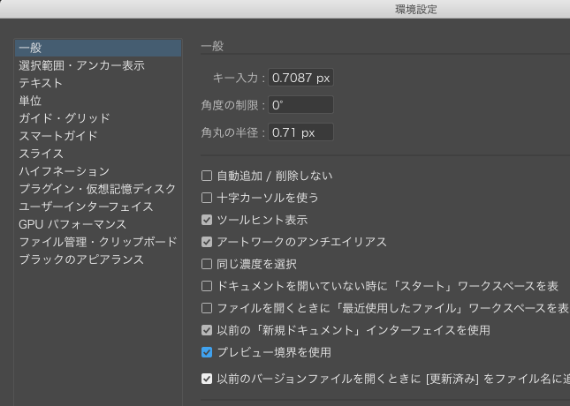Image resolution: width=570 pixels, height=406 pixels.
Task: Open the スライス preferences
Action: (x=98, y=154)
